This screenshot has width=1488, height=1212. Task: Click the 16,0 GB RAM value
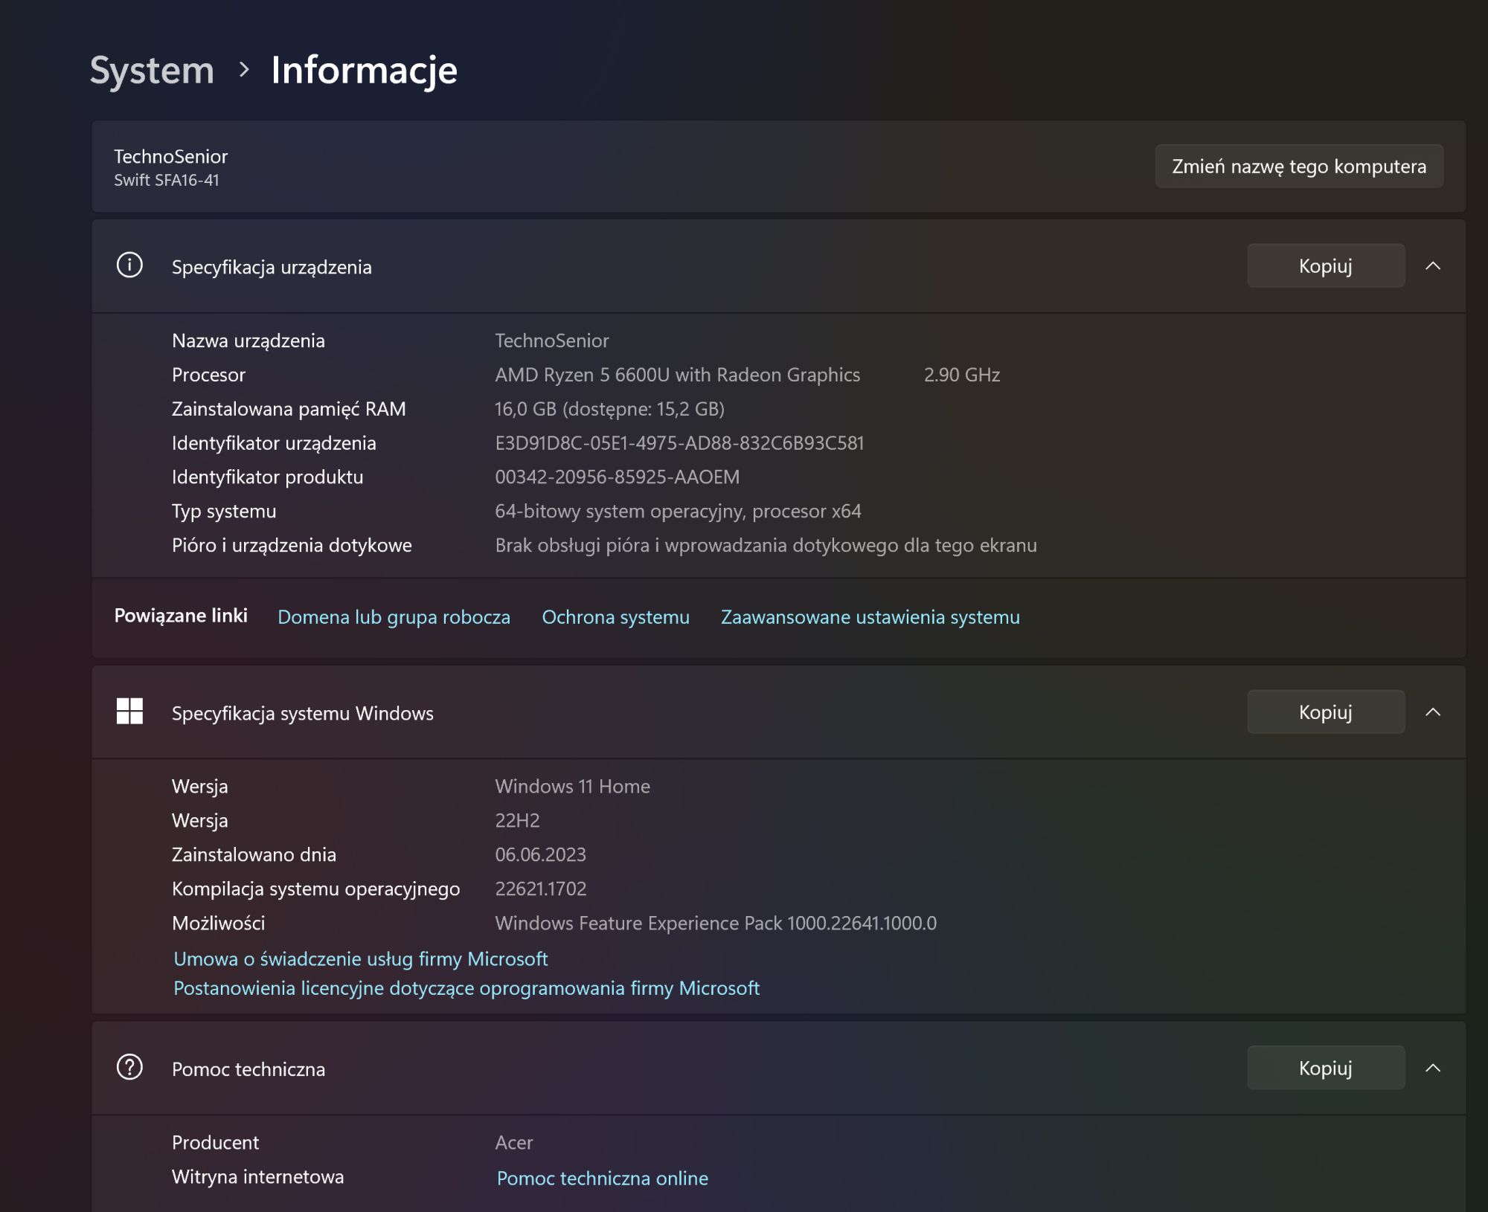(x=610, y=409)
